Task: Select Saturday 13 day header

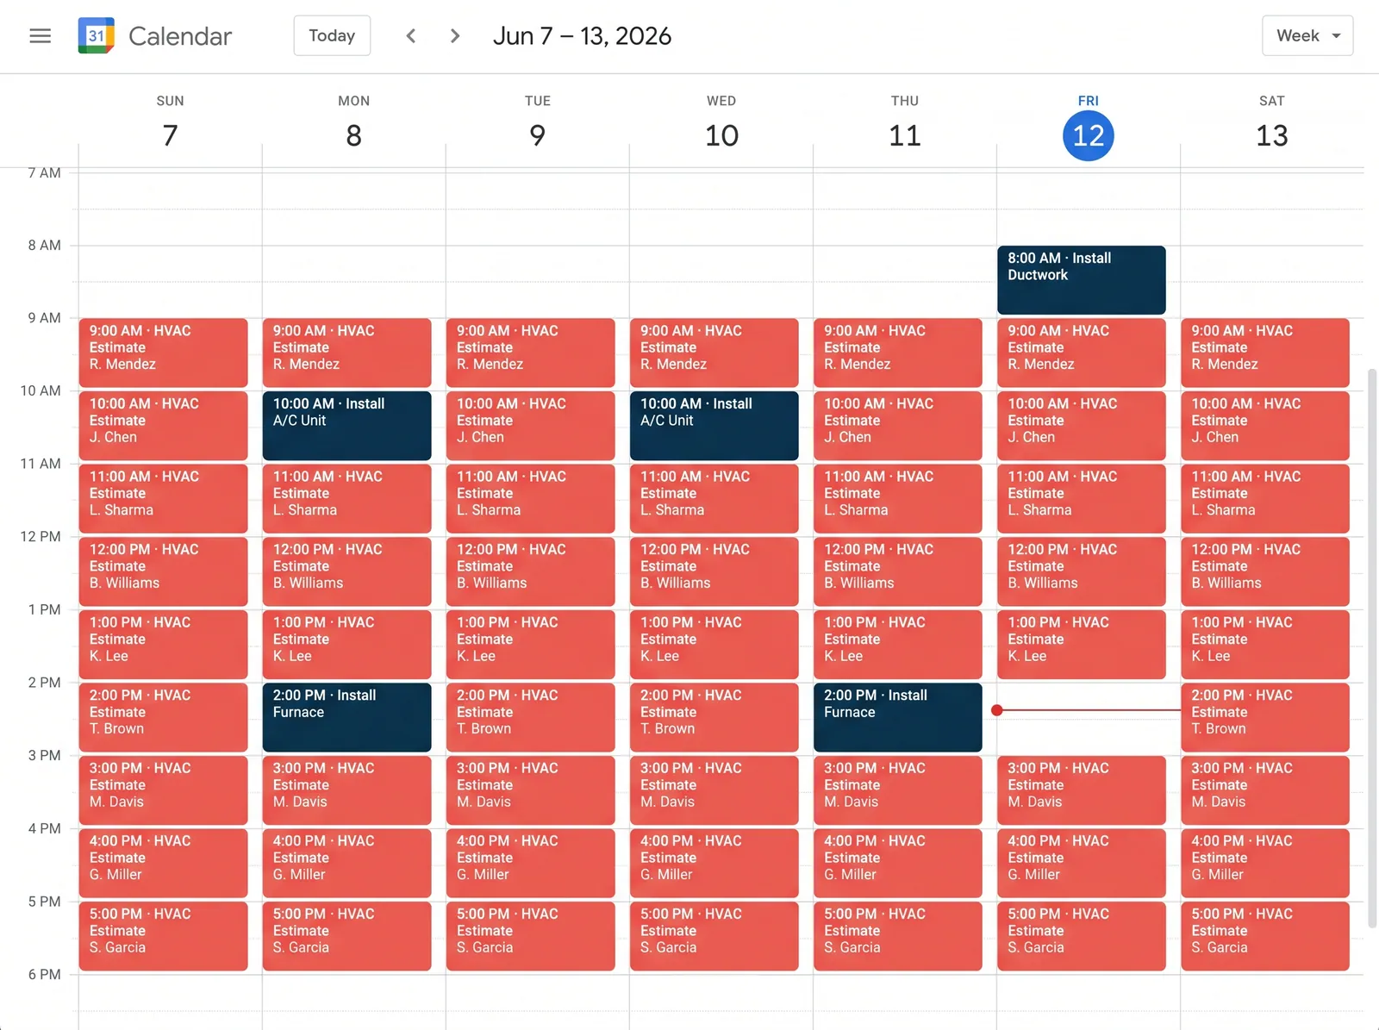Action: tap(1272, 123)
